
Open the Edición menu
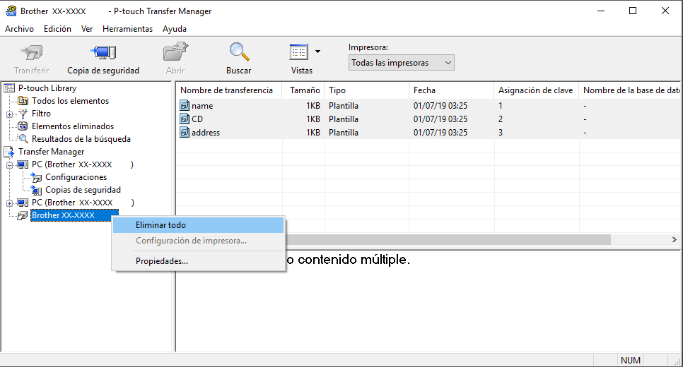tap(57, 29)
